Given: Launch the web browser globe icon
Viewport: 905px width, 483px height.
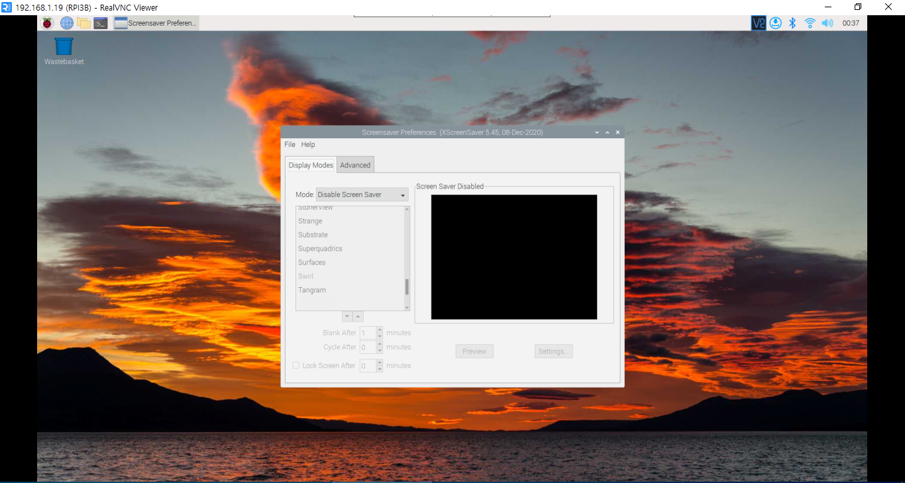Looking at the screenshot, I should 67,23.
